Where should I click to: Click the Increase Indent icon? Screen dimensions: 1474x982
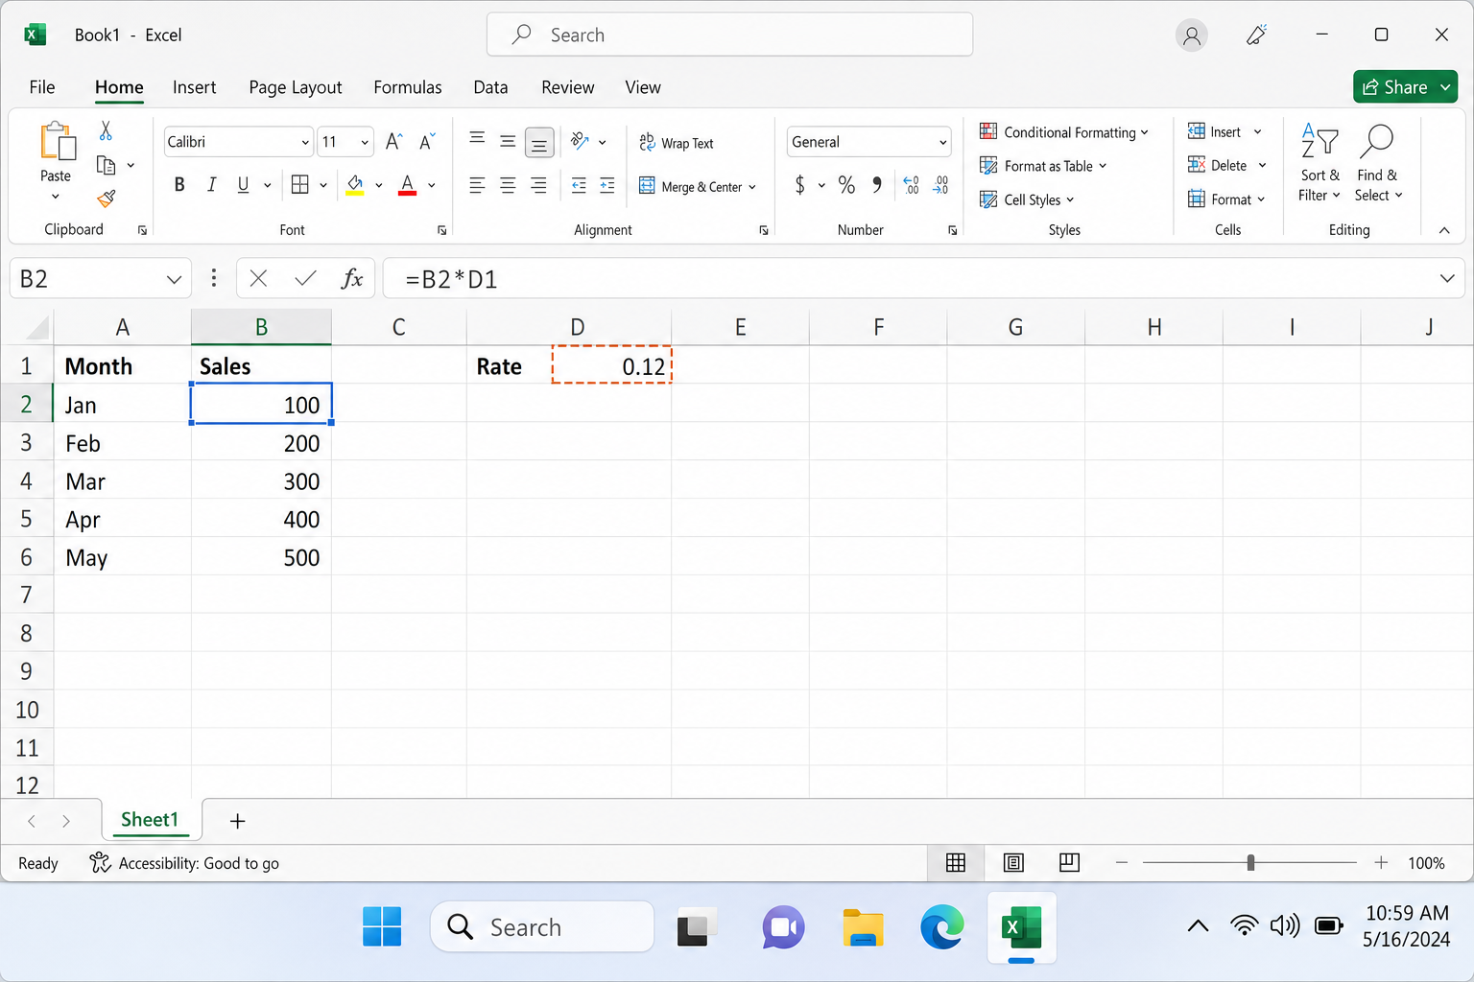tap(607, 185)
